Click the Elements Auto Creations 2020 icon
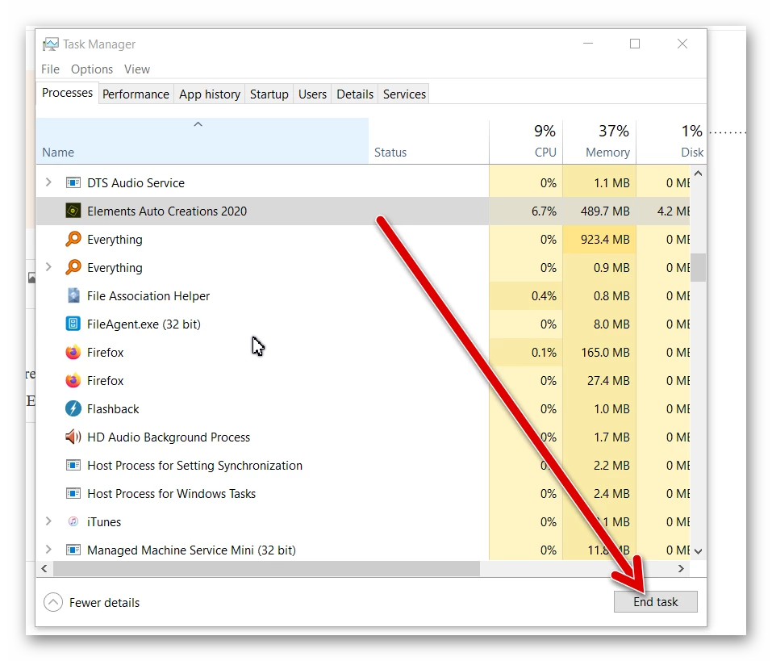Image resolution: width=772 pixels, height=661 pixels. coord(73,211)
